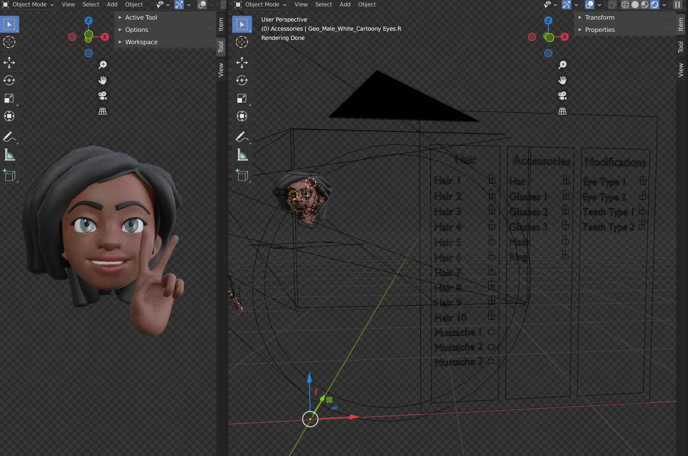Select the Measure tool
Viewport: 688px width, 456px height.
point(9,155)
